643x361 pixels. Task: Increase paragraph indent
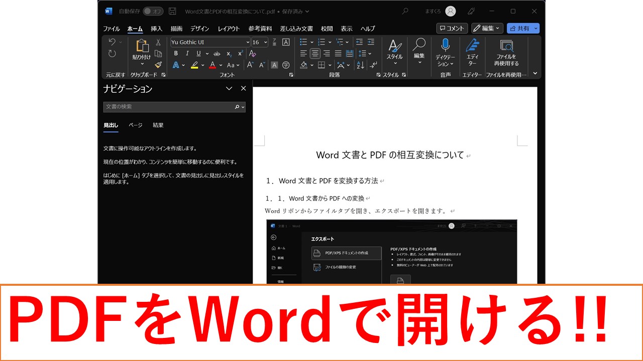point(371,42)
